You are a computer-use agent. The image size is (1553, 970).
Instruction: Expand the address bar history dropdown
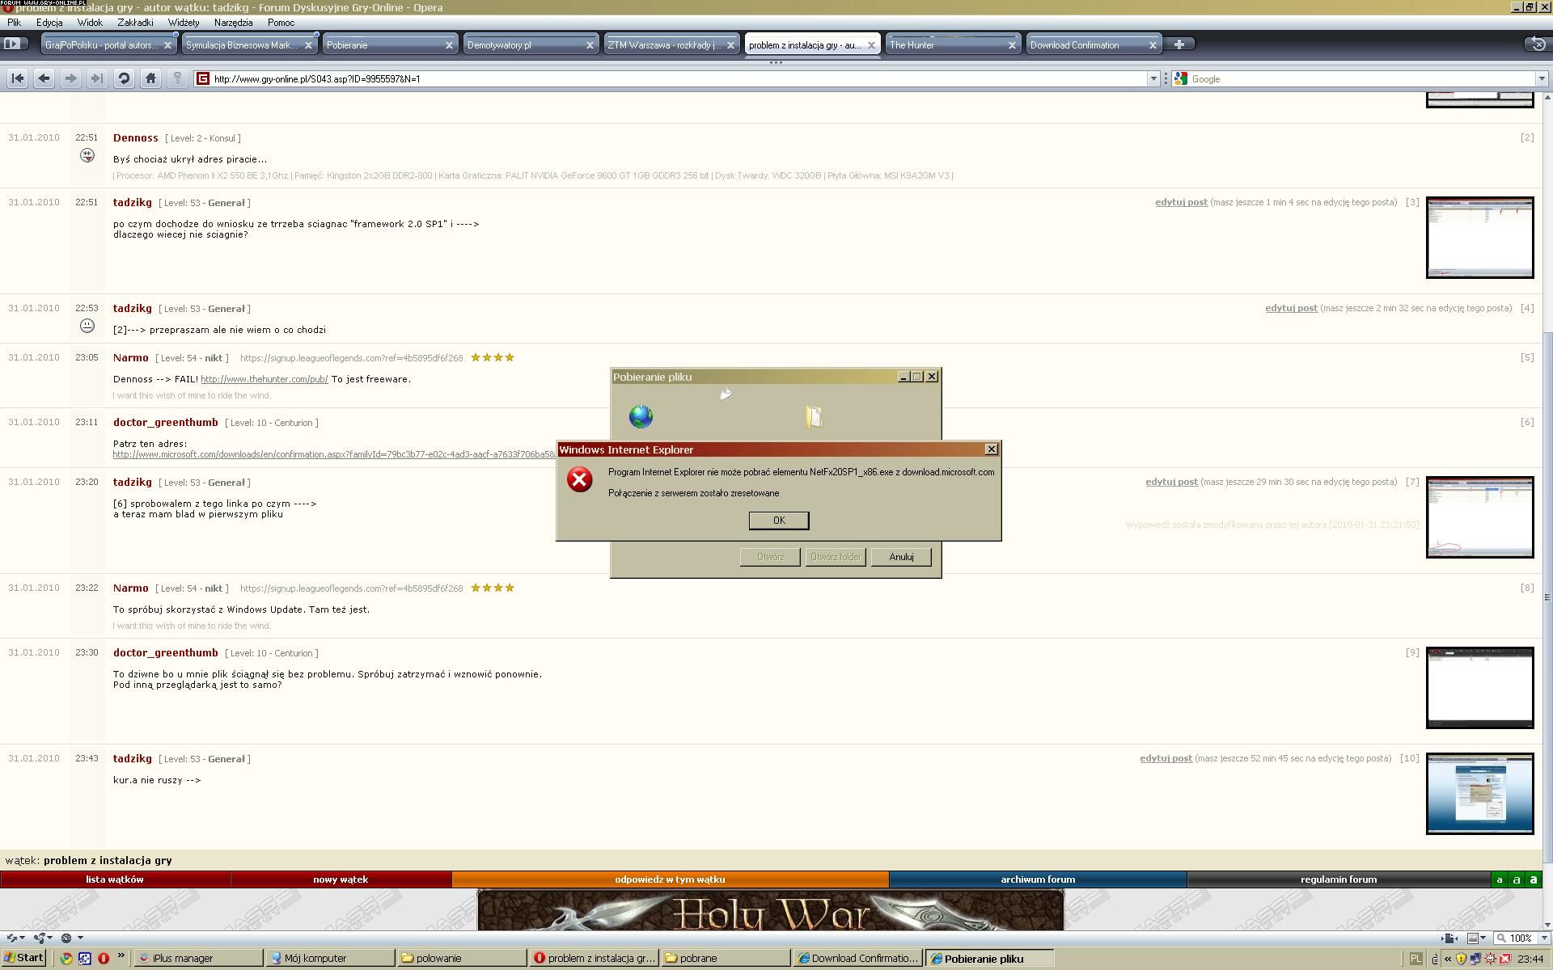coord(1153,78)
